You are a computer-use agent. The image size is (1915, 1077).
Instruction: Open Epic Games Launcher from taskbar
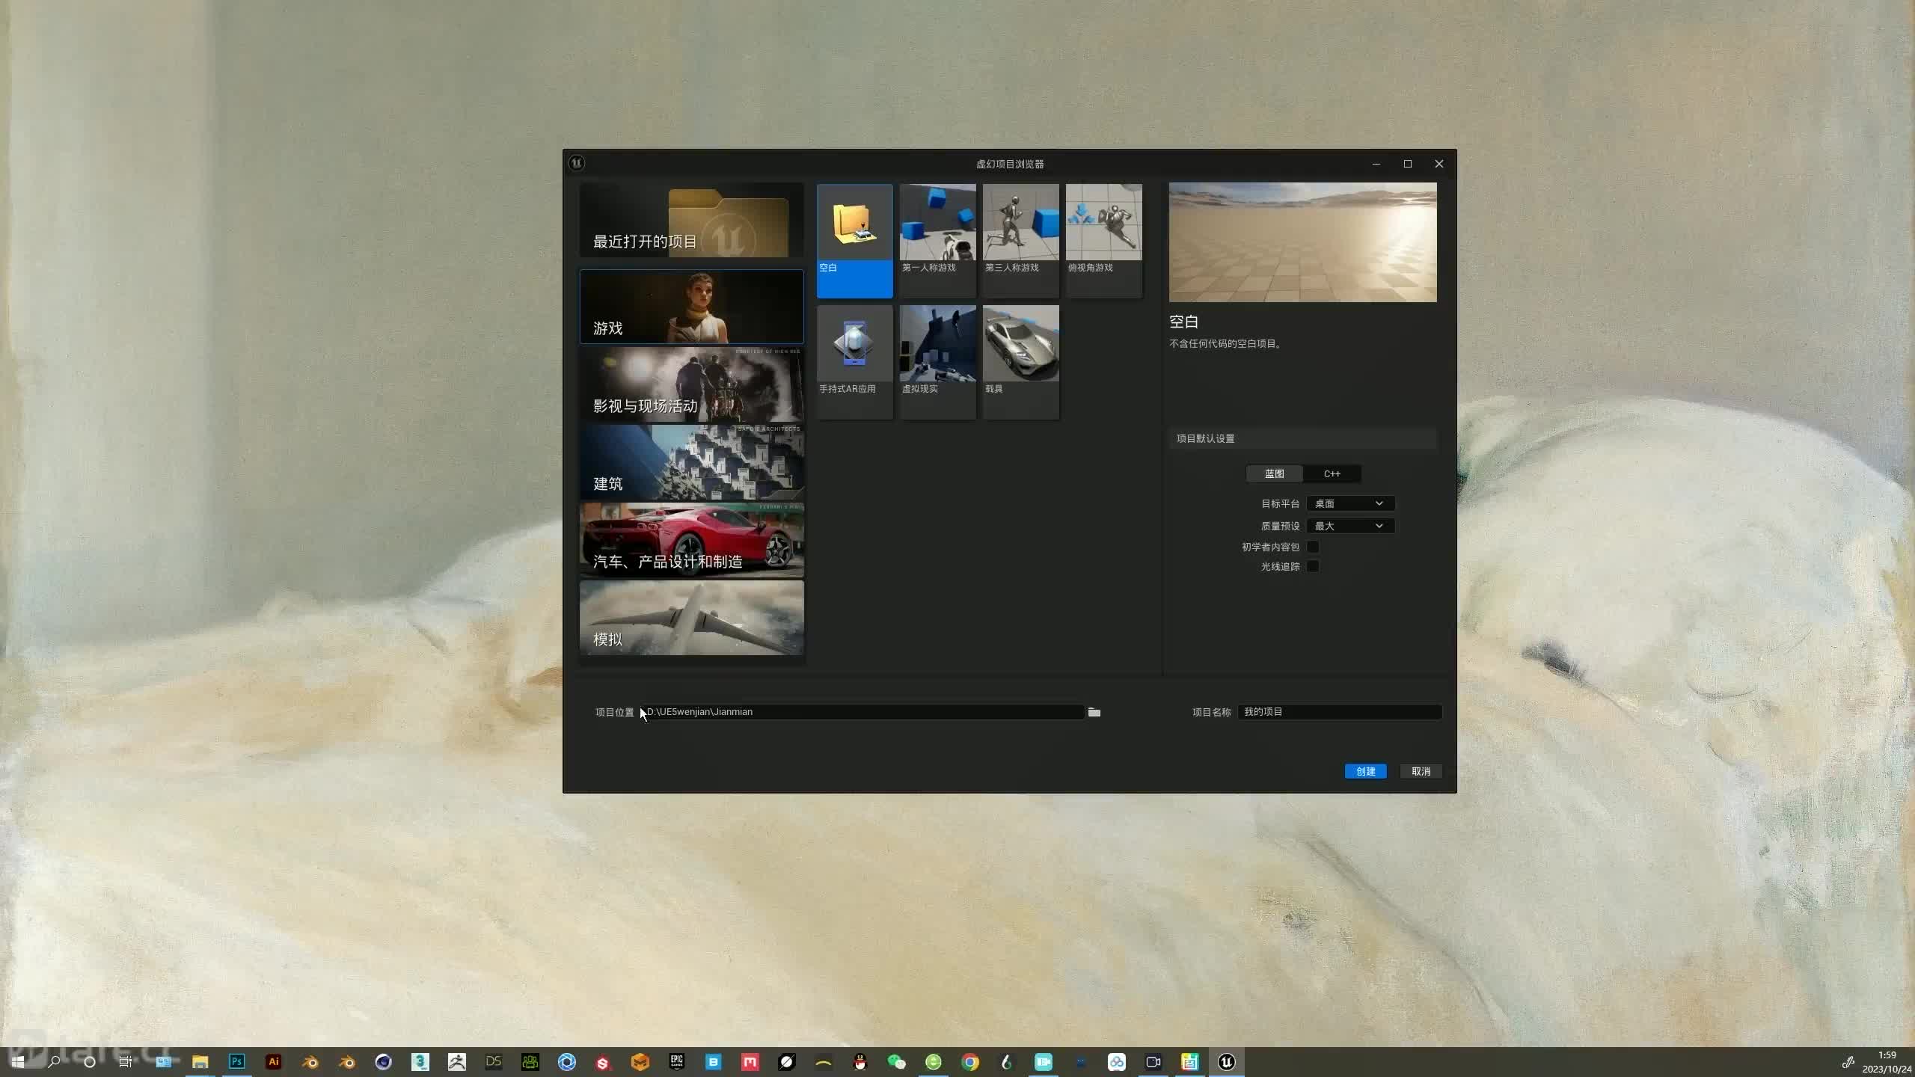pyautogui.click(x=676, y=1062)
